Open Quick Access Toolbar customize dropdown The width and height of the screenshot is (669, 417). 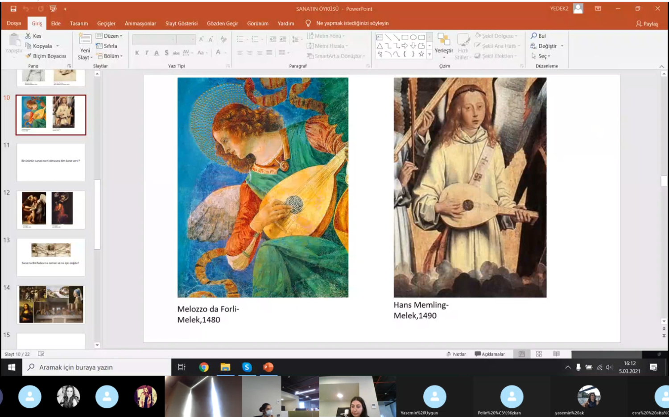(x=65, y=9)
